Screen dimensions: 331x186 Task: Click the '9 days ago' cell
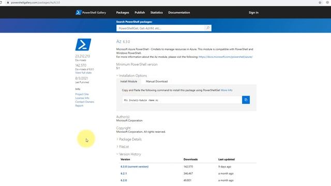point(224,166)
